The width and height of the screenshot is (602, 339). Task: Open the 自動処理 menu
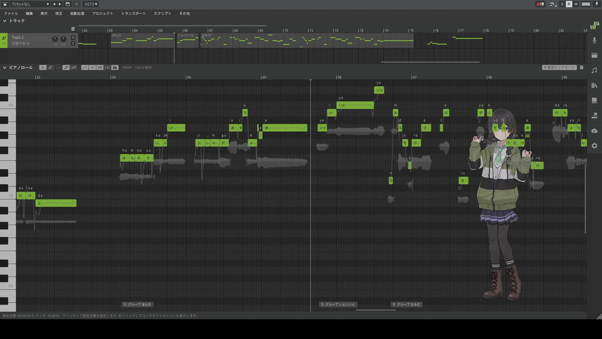tap(77, 13)
